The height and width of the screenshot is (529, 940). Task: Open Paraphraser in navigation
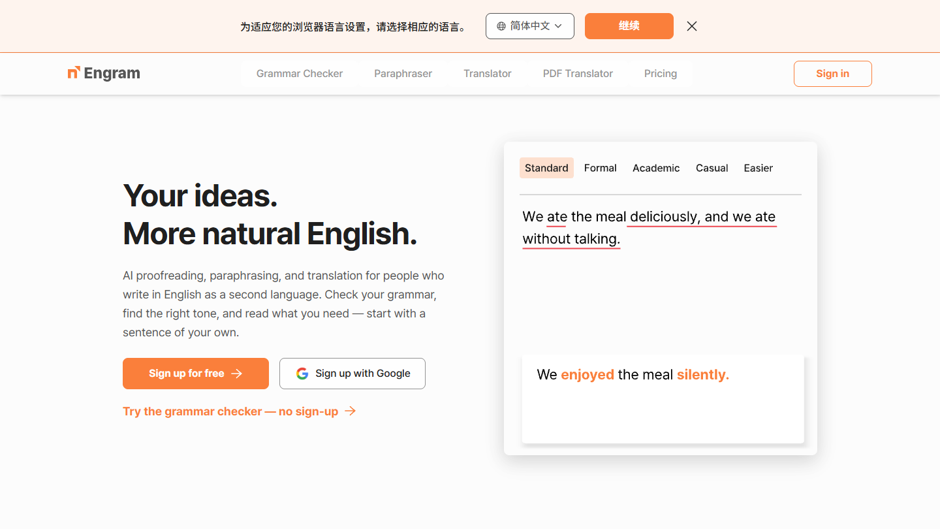[x=403, y=74]
